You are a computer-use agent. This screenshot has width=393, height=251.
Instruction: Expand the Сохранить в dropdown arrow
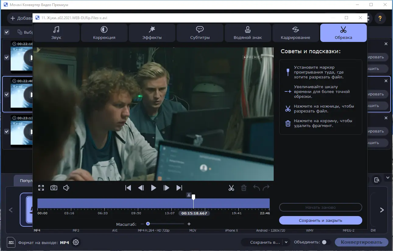pos(286,242)
